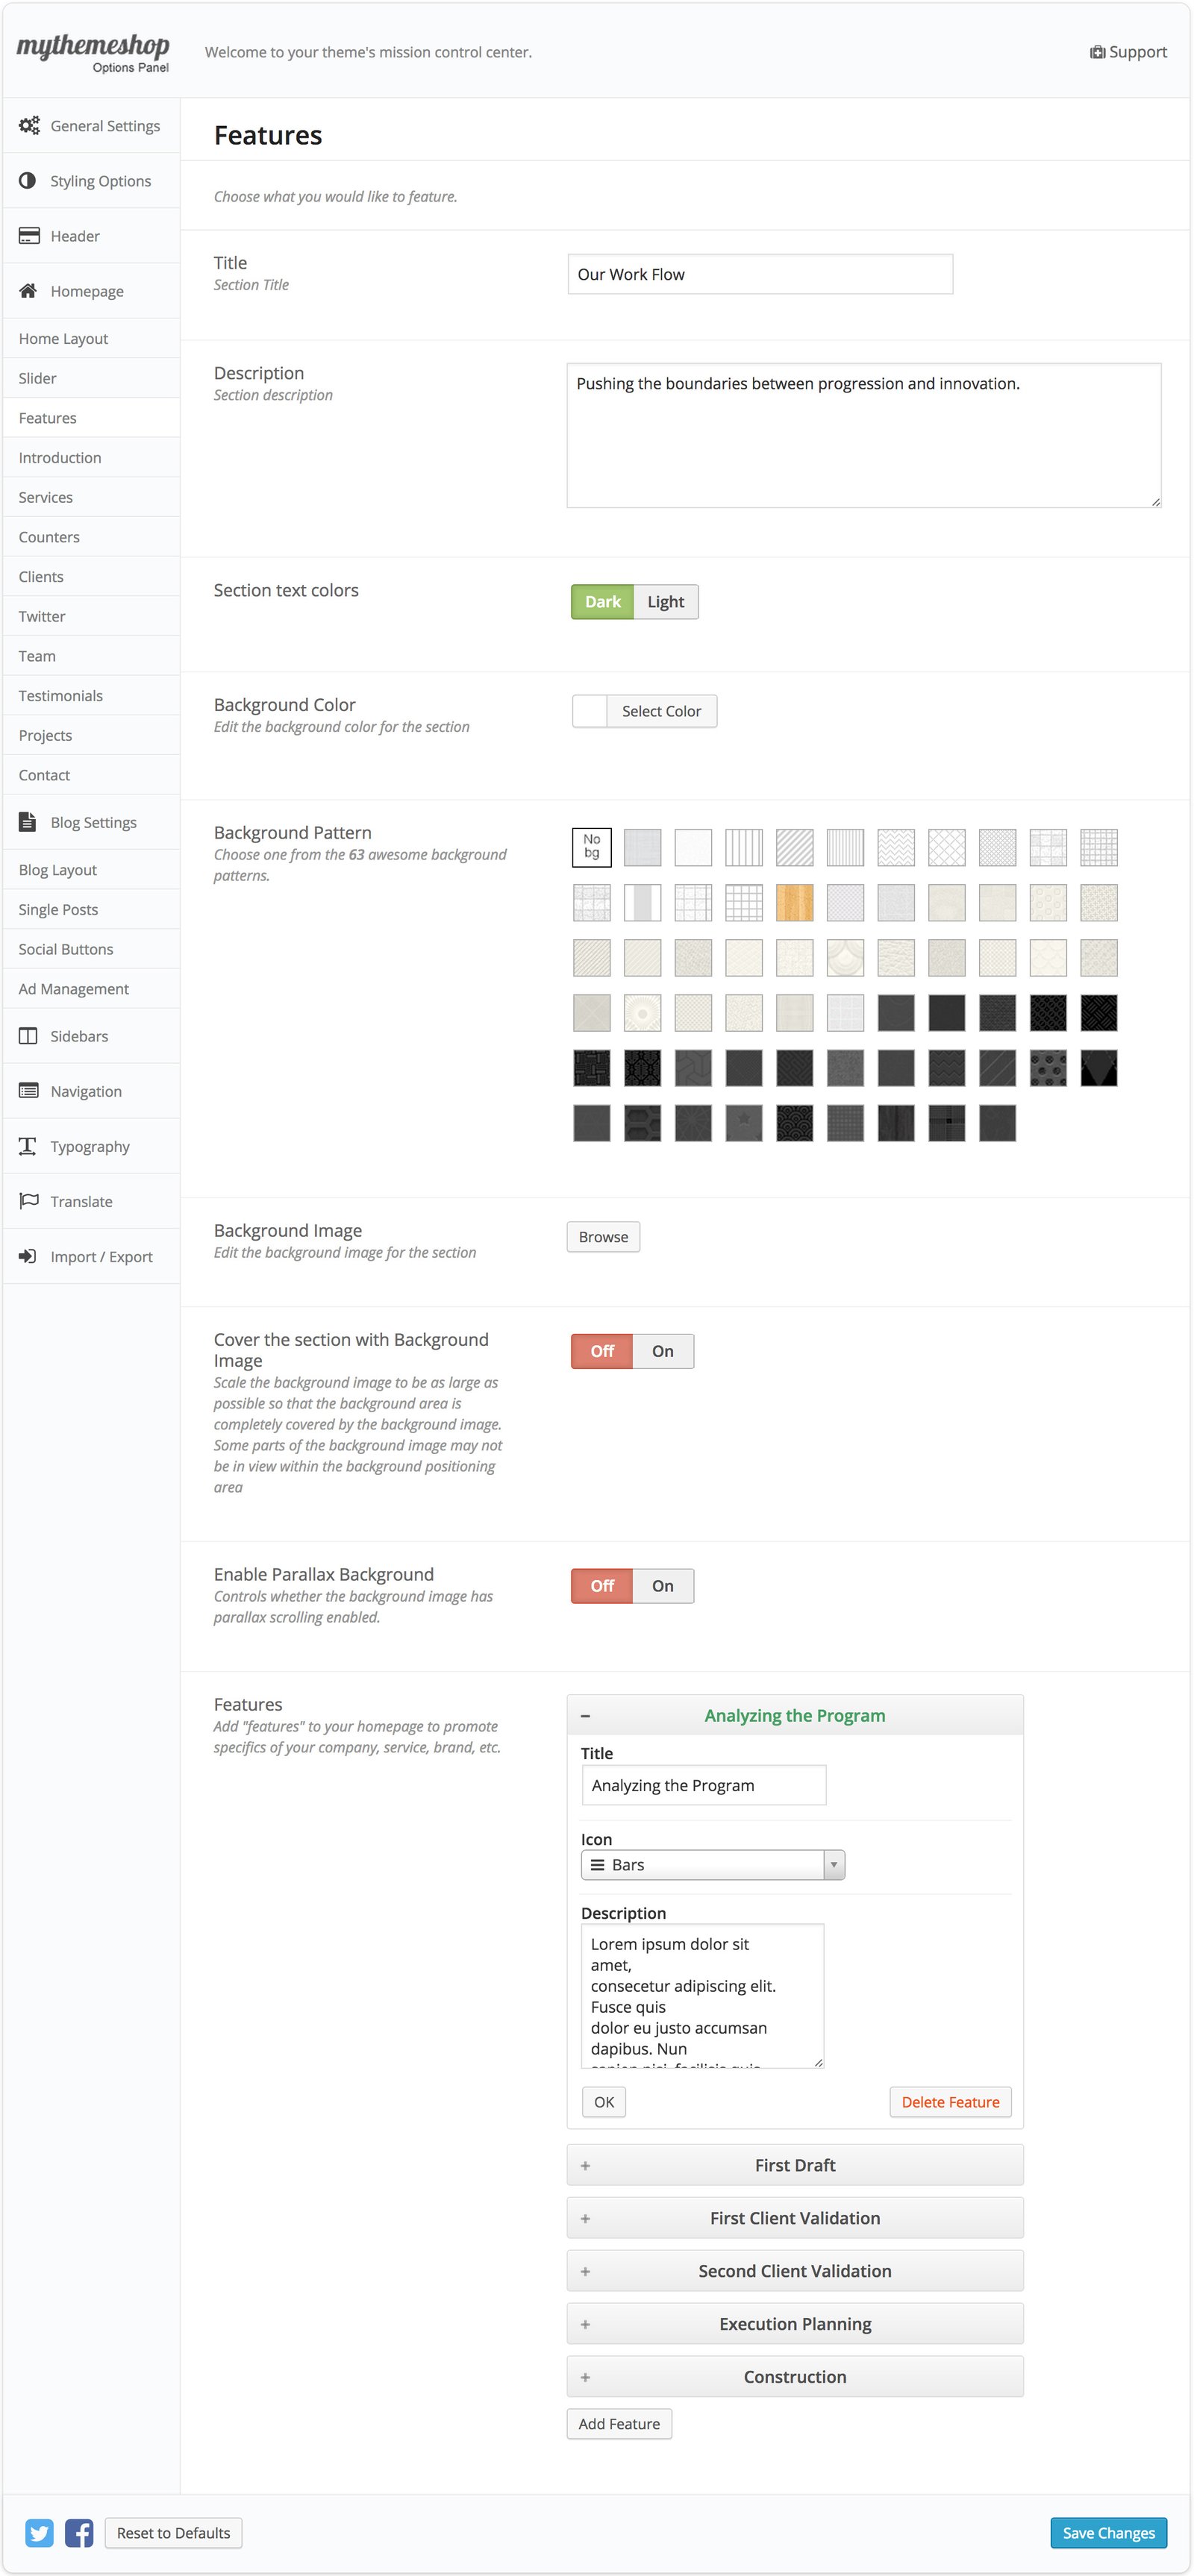
Task: Click the Translate flag icon
Action: (29, 1200)
